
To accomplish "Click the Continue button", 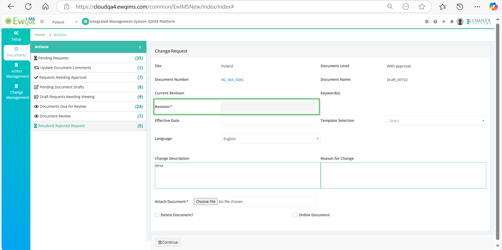I will (x=168, y=242).
